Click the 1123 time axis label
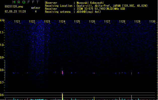Image resolution: width=158 pixels, height=100 pixels. (x=47, y=21)
